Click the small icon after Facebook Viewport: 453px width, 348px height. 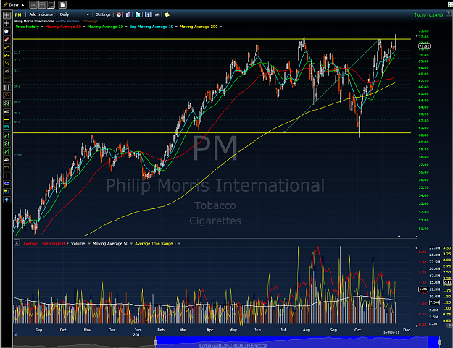click(x=157, y=14)
